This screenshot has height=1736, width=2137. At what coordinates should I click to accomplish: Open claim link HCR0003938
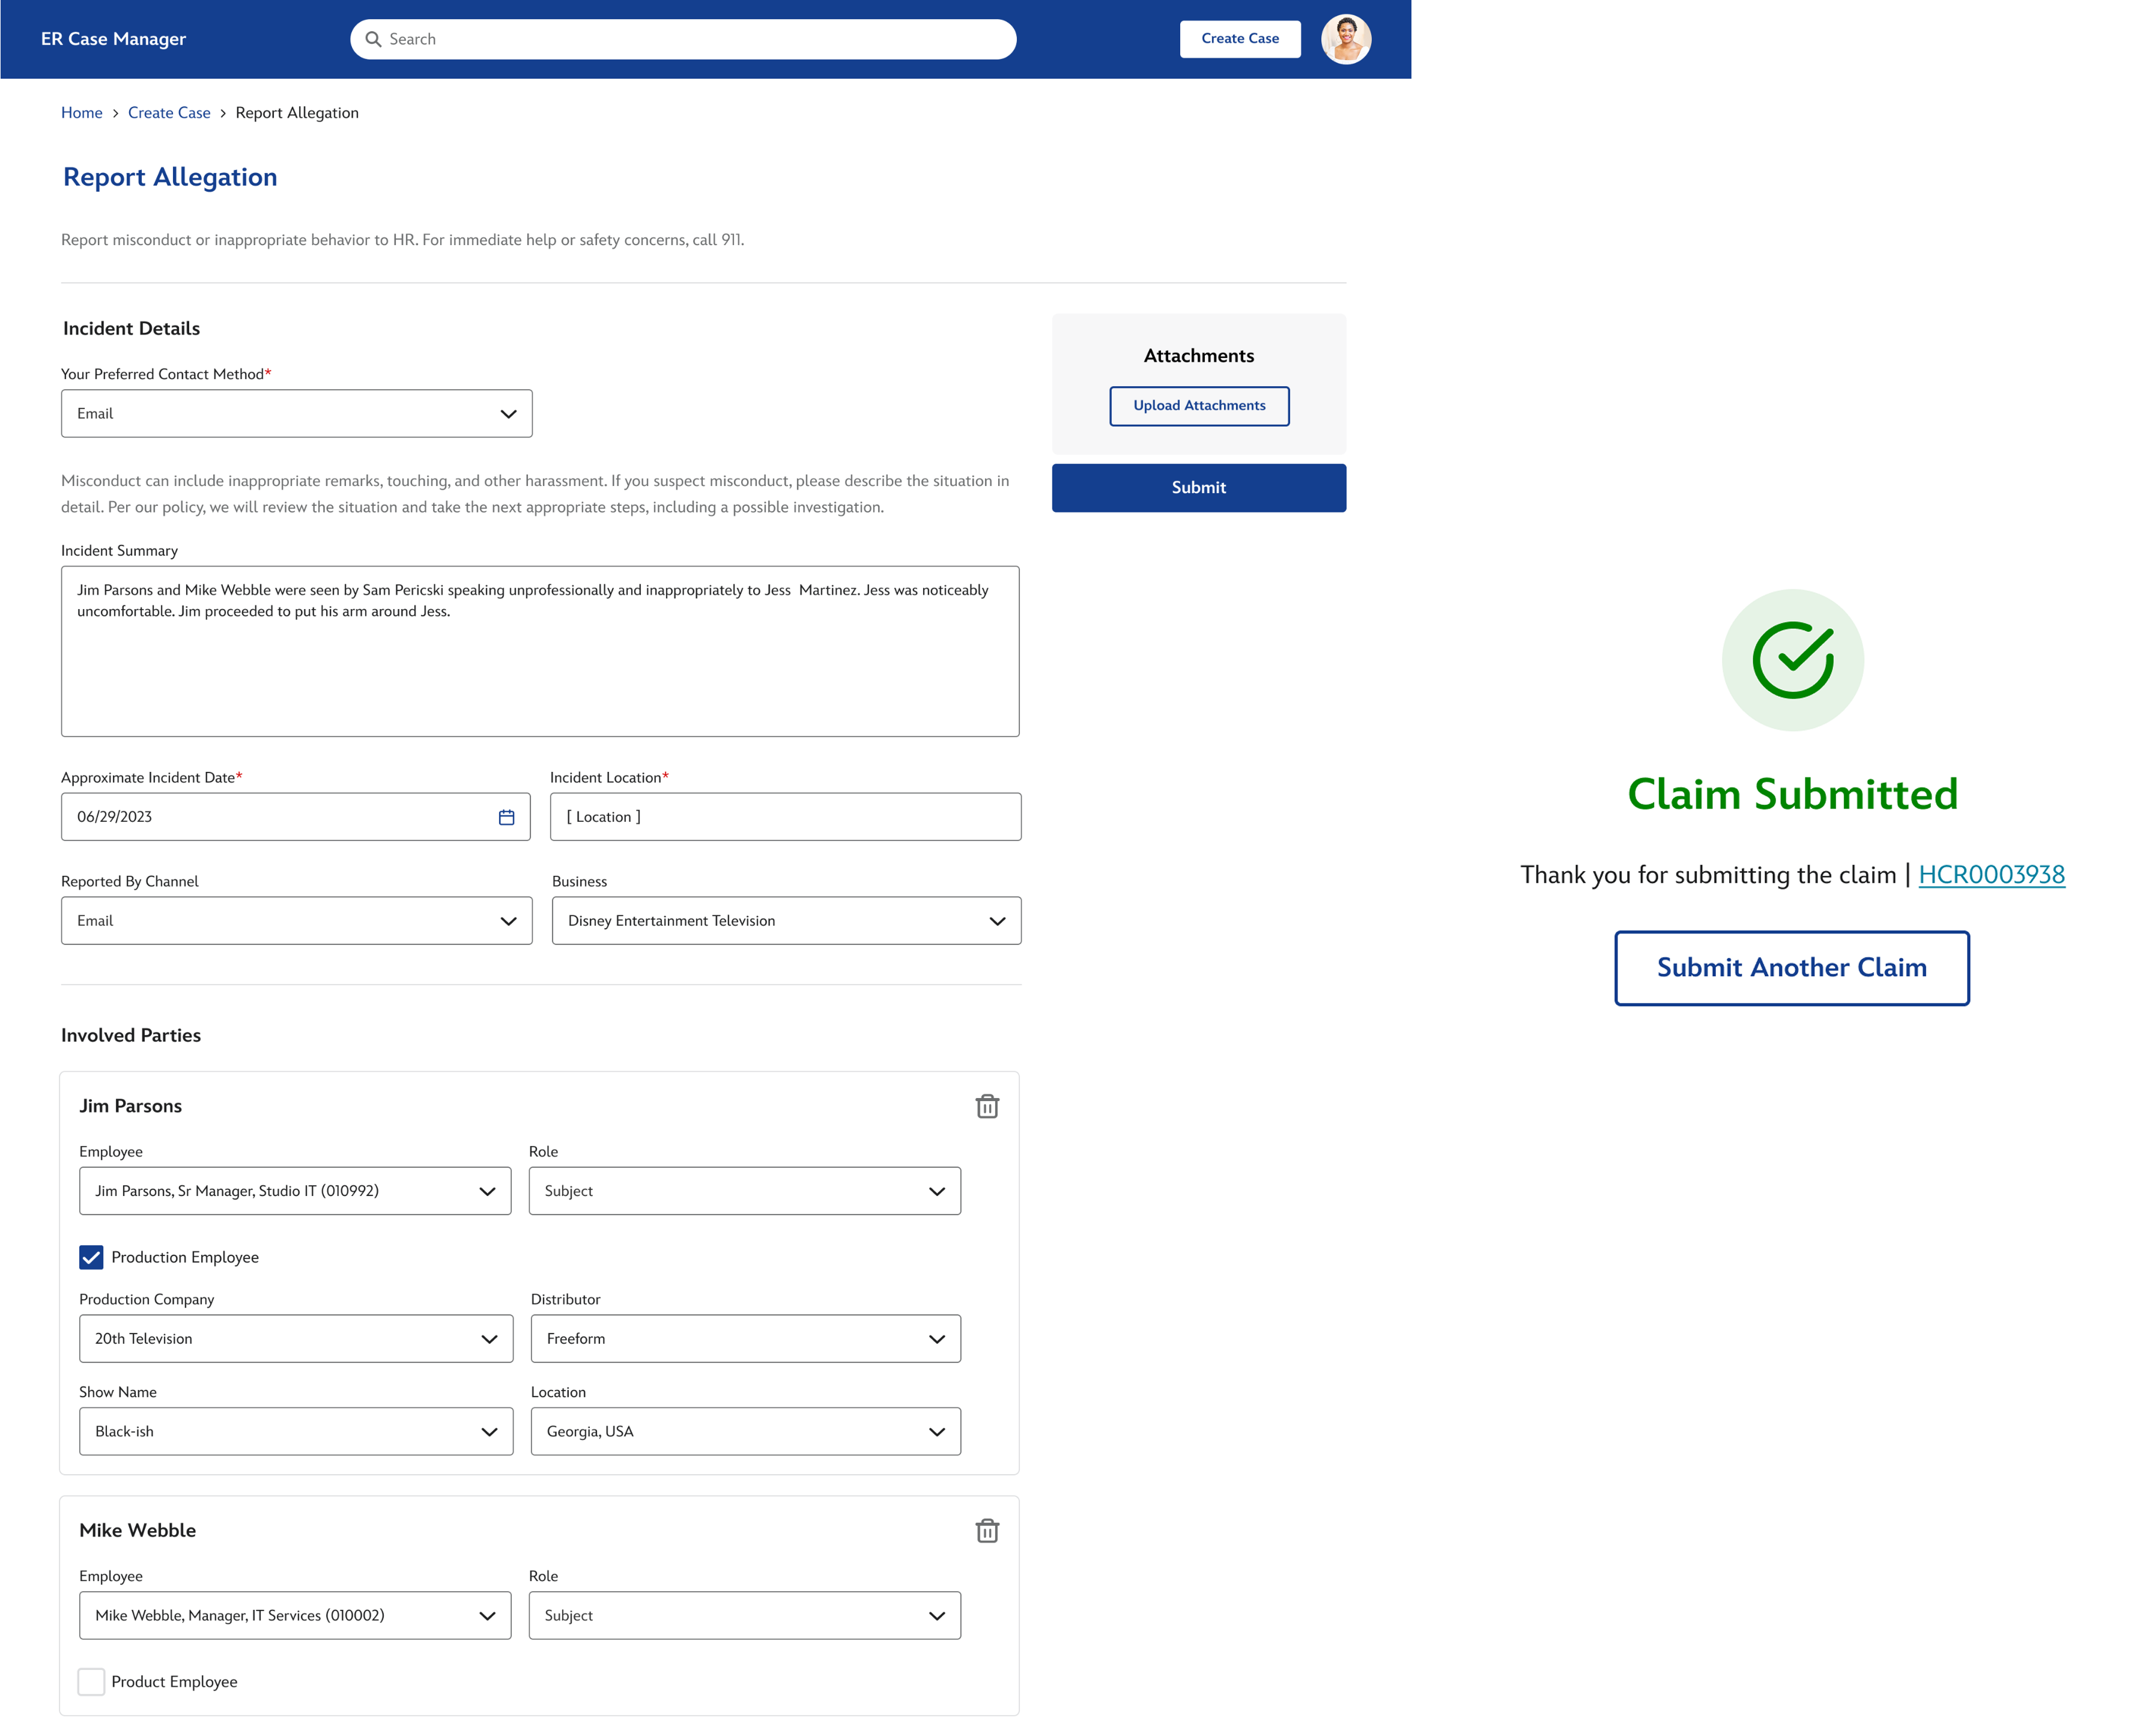pyautogui.click(x=1991, y=875)
